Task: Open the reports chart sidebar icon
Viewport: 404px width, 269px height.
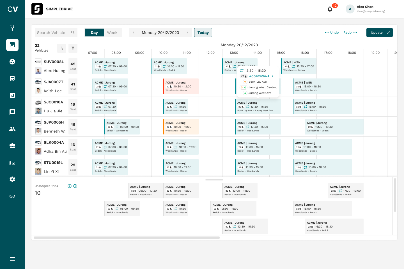Action: 12,95
